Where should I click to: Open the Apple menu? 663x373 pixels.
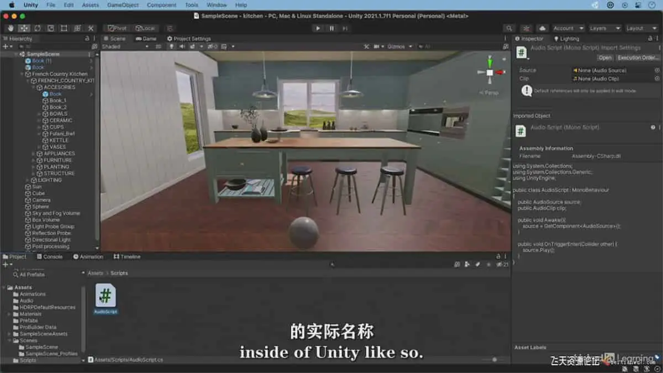[12, 5]
